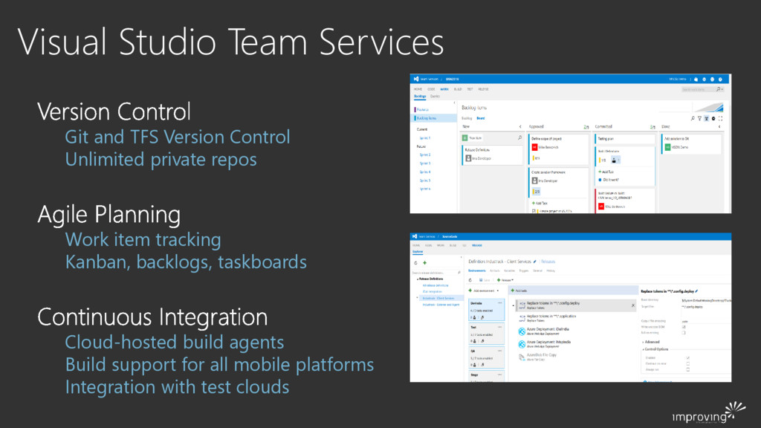This screenshot has height=428, width=761.
Task: Open ellipsis menu on DevIndia environment card
Action: tap(499, 303)
